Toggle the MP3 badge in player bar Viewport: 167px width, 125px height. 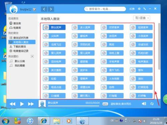tap(105, 104)
